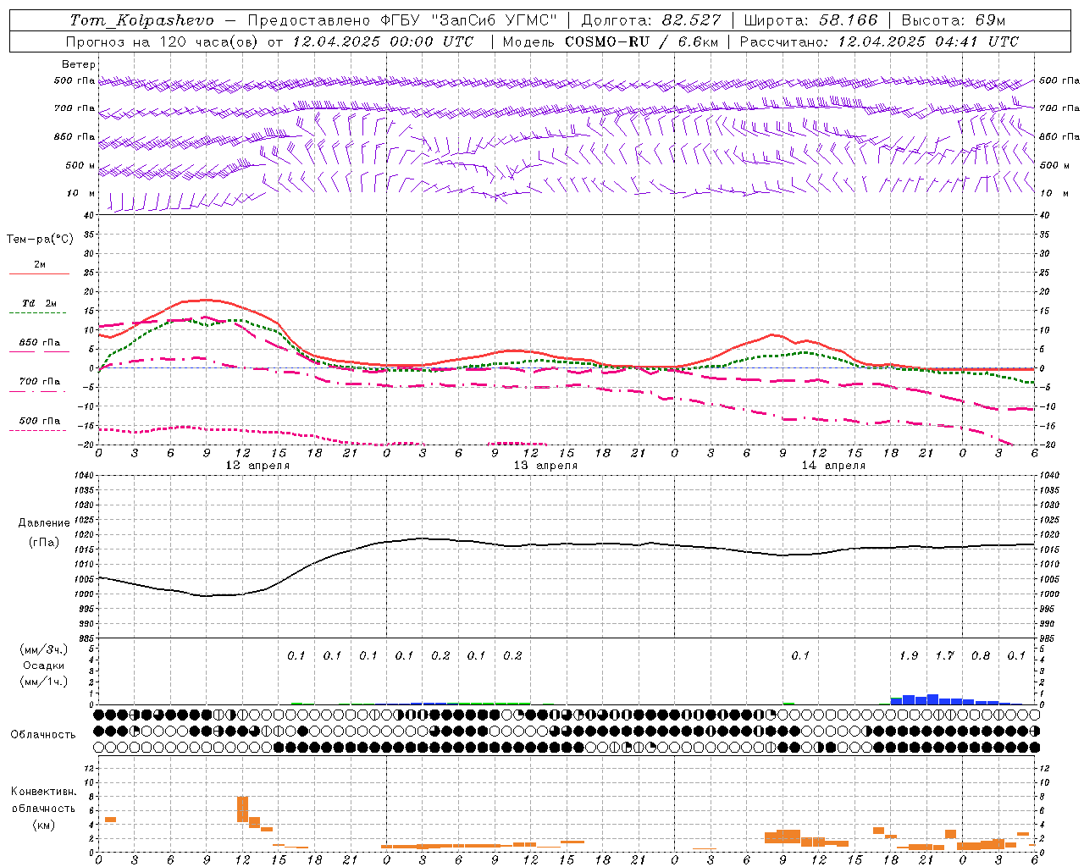Select the 700 гПа temperature legend entry
The image size is (1084, 867).
coord(39,382)
